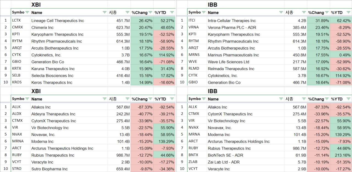
Task: Click the 61.9B market cap cell
Action: [x=296, y=155]
